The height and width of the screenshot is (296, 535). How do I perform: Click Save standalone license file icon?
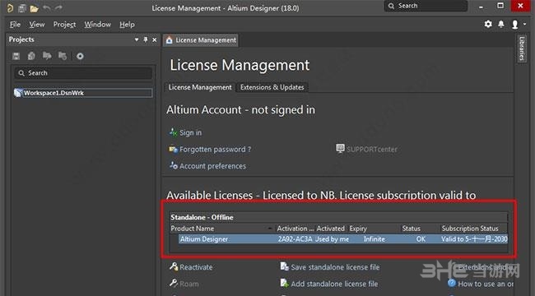pyautogui.click(x=285, y=266)
